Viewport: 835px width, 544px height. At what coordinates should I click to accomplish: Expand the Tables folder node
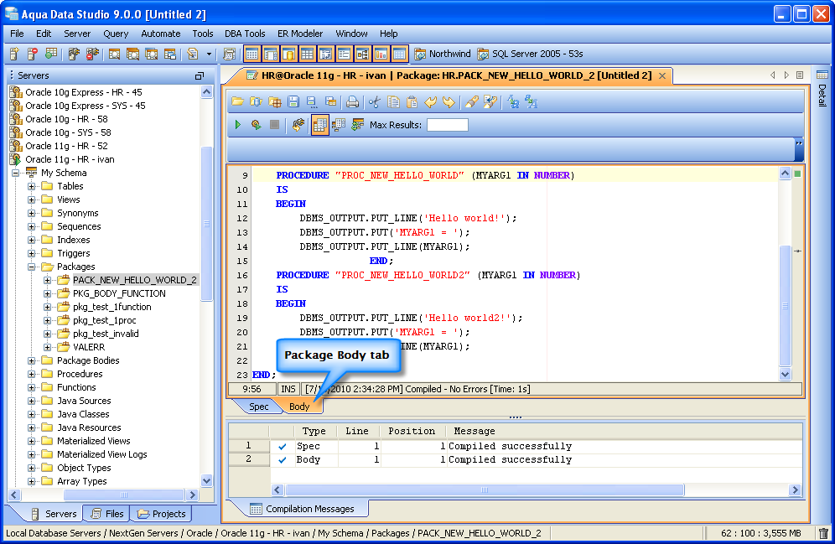pyautogui.click(x=32, y=186)
